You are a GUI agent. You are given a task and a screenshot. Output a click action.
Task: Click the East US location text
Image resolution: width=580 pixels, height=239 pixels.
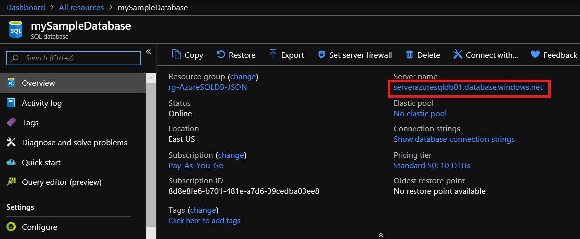click(182, 139)
